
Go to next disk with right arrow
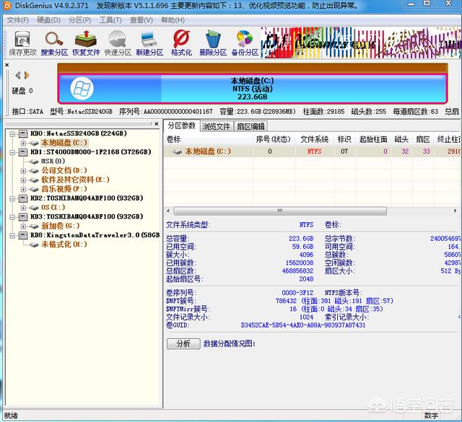27,76
